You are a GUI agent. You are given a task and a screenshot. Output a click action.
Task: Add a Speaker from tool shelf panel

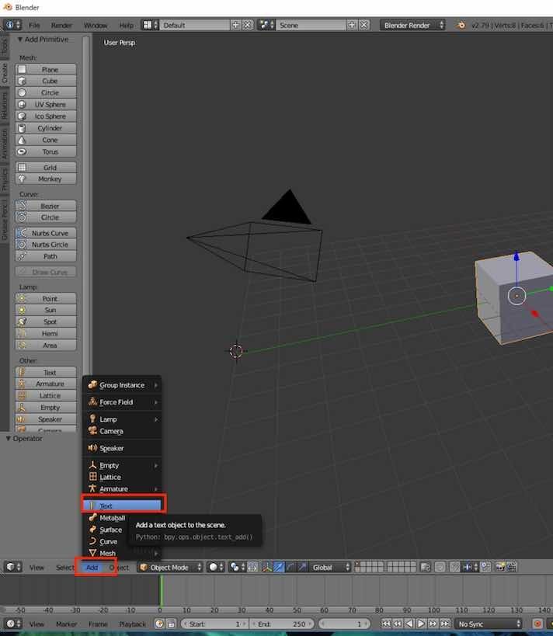[x=46, y=419]
